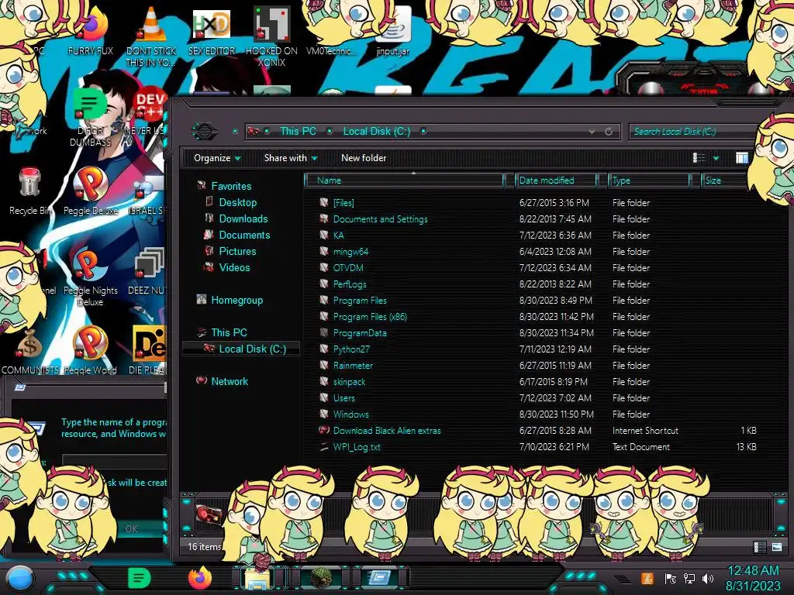Expand the This PC breadcrumb arrow
Screen dimensions: 794x595
[330, 132]
